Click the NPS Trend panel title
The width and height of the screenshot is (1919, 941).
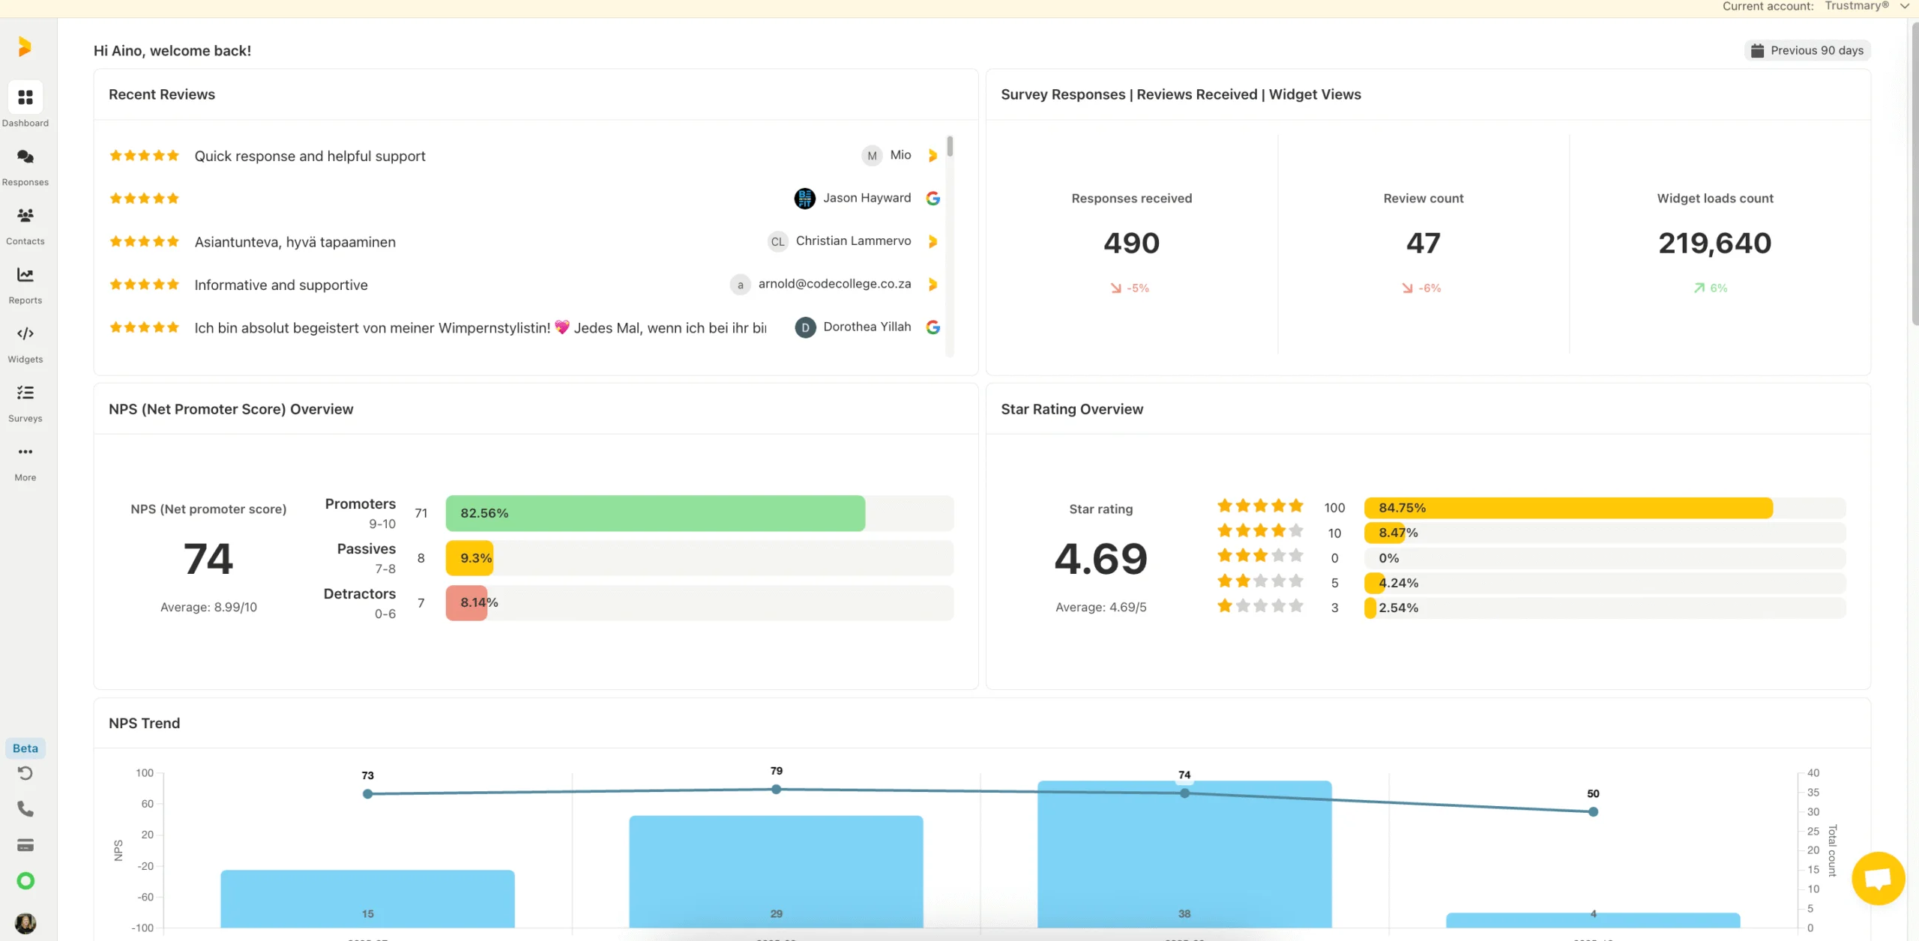click(x=145, y=723)
